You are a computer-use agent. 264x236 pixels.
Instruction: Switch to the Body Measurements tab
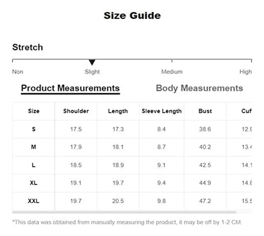(x=200, y=88)
